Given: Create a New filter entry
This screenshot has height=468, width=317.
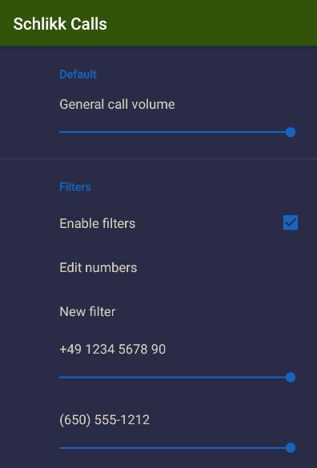Looking at the screenshot, I should [x=158, y=312].
